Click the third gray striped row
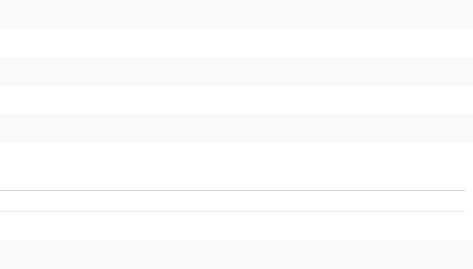The height and width of the screenshot is (269, 473). click(236, 128)
